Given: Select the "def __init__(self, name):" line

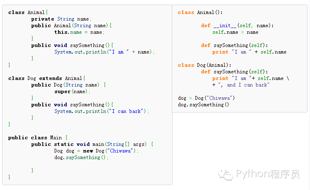Looking at the screenshot, I should [237, 26].
